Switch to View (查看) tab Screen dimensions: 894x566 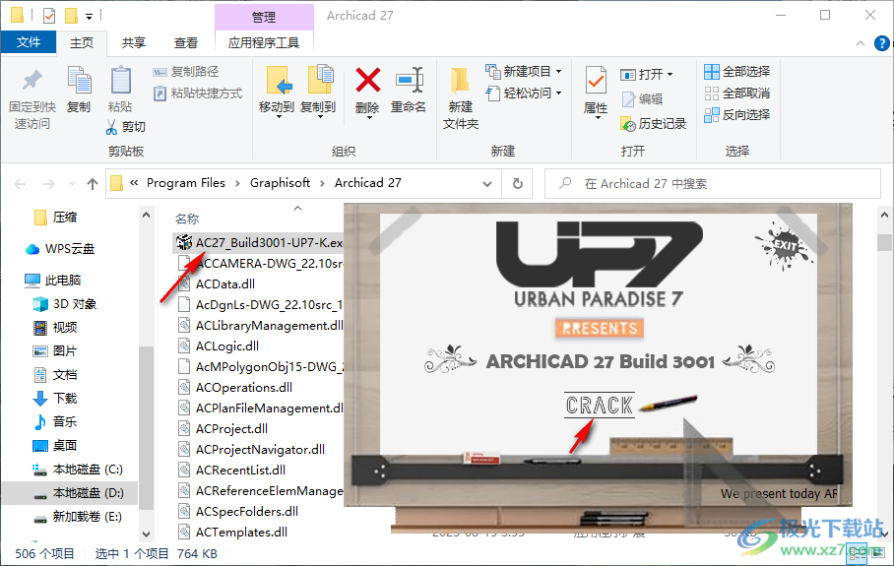tap(186, 42)
